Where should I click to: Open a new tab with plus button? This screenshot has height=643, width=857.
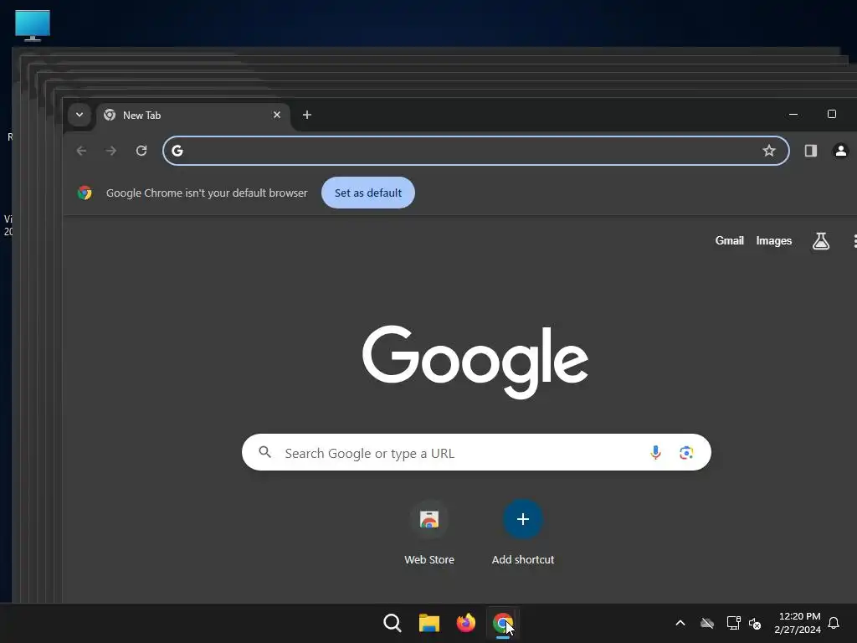pyautogui.click(x=307, y=115)
